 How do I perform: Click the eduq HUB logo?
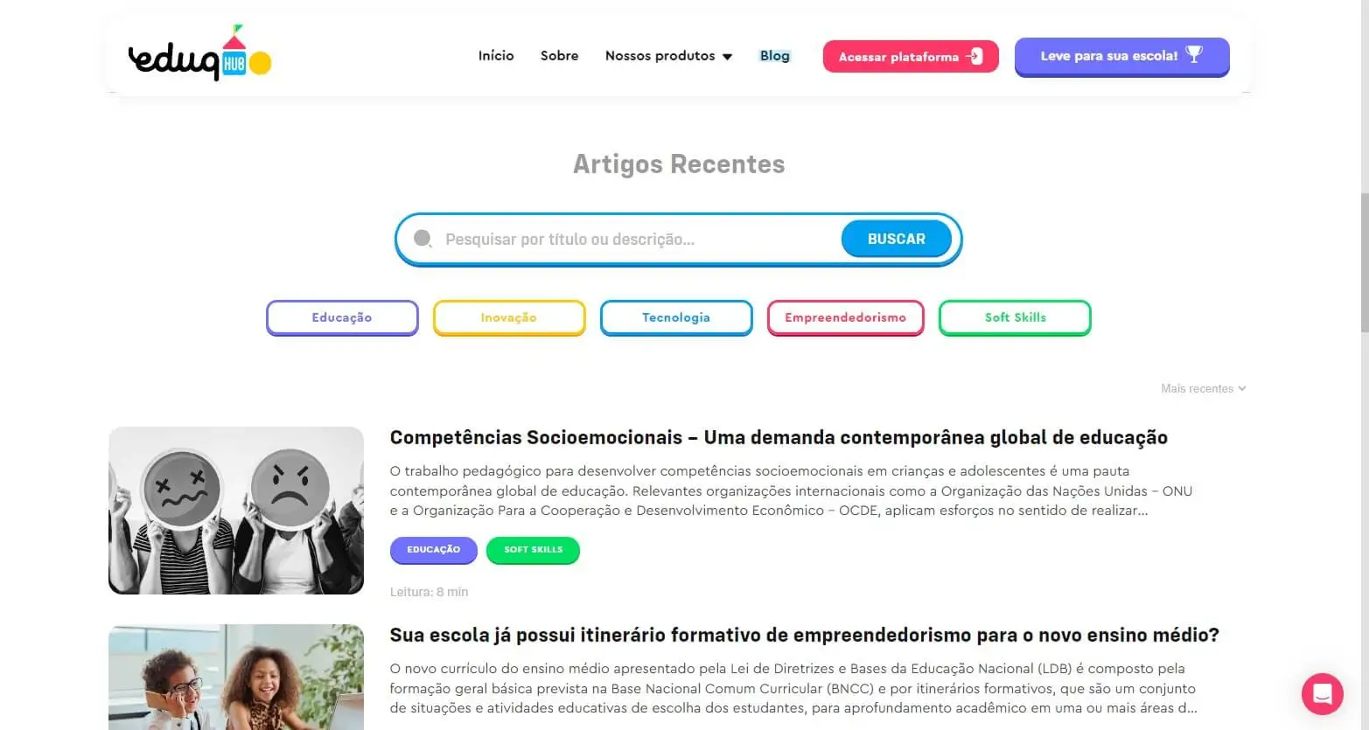[199, 55]
